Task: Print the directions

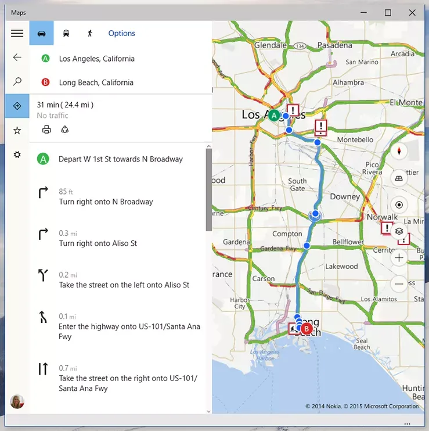Action: point(46,130)
